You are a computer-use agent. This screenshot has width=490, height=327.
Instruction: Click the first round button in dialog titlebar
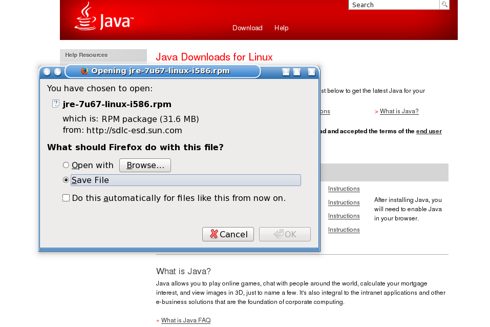pyautogui.click(x=47, y=72)
